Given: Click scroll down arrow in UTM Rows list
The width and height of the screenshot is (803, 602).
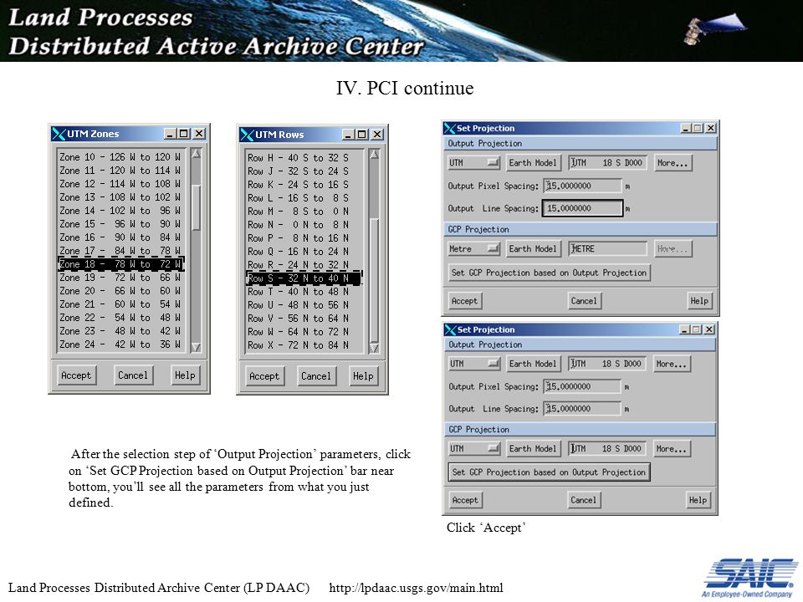Looking at the screenshot, I should click(374, 348).
